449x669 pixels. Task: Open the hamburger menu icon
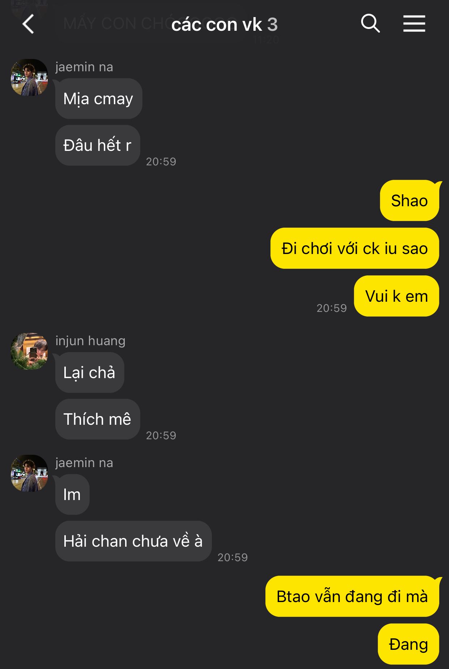coord(414,24)
